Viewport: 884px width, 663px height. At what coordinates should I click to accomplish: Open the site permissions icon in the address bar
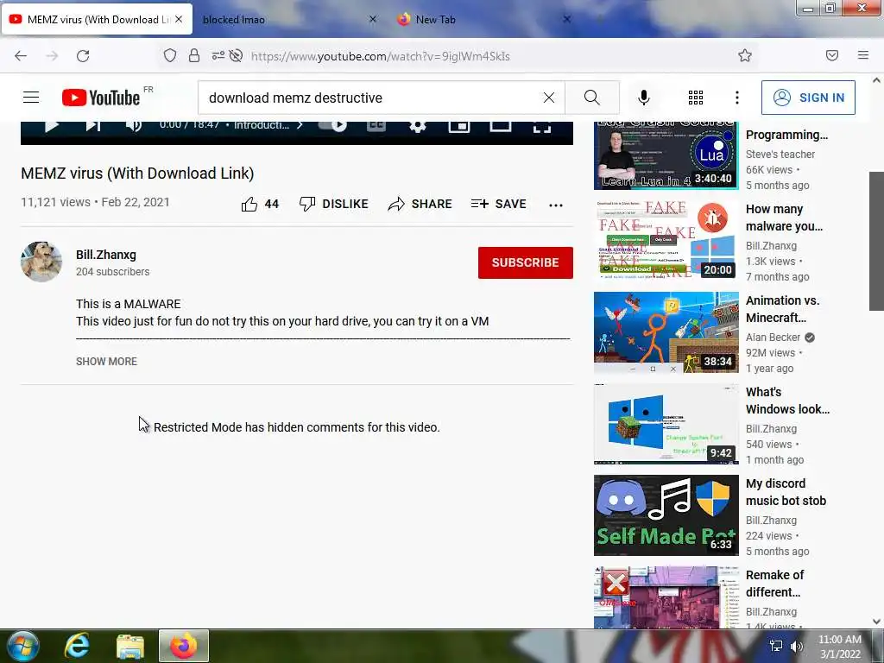[218, 55]
